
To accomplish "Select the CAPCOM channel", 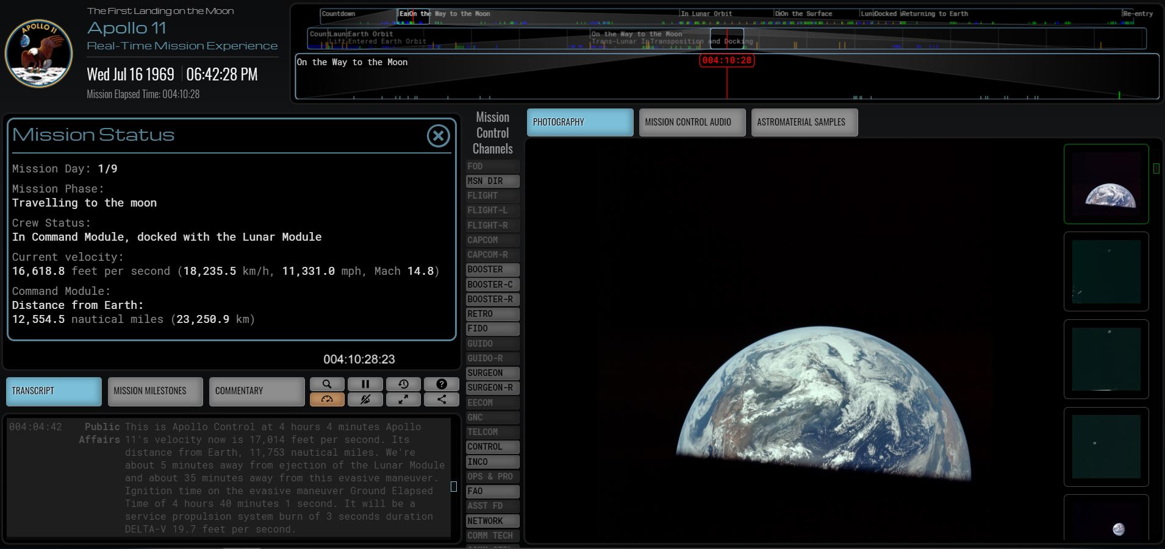I will pyautogui.click(x=493, y=240).
